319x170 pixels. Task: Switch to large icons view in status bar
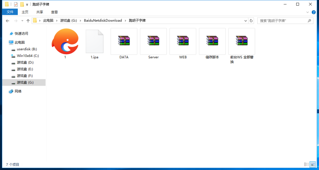312,164
